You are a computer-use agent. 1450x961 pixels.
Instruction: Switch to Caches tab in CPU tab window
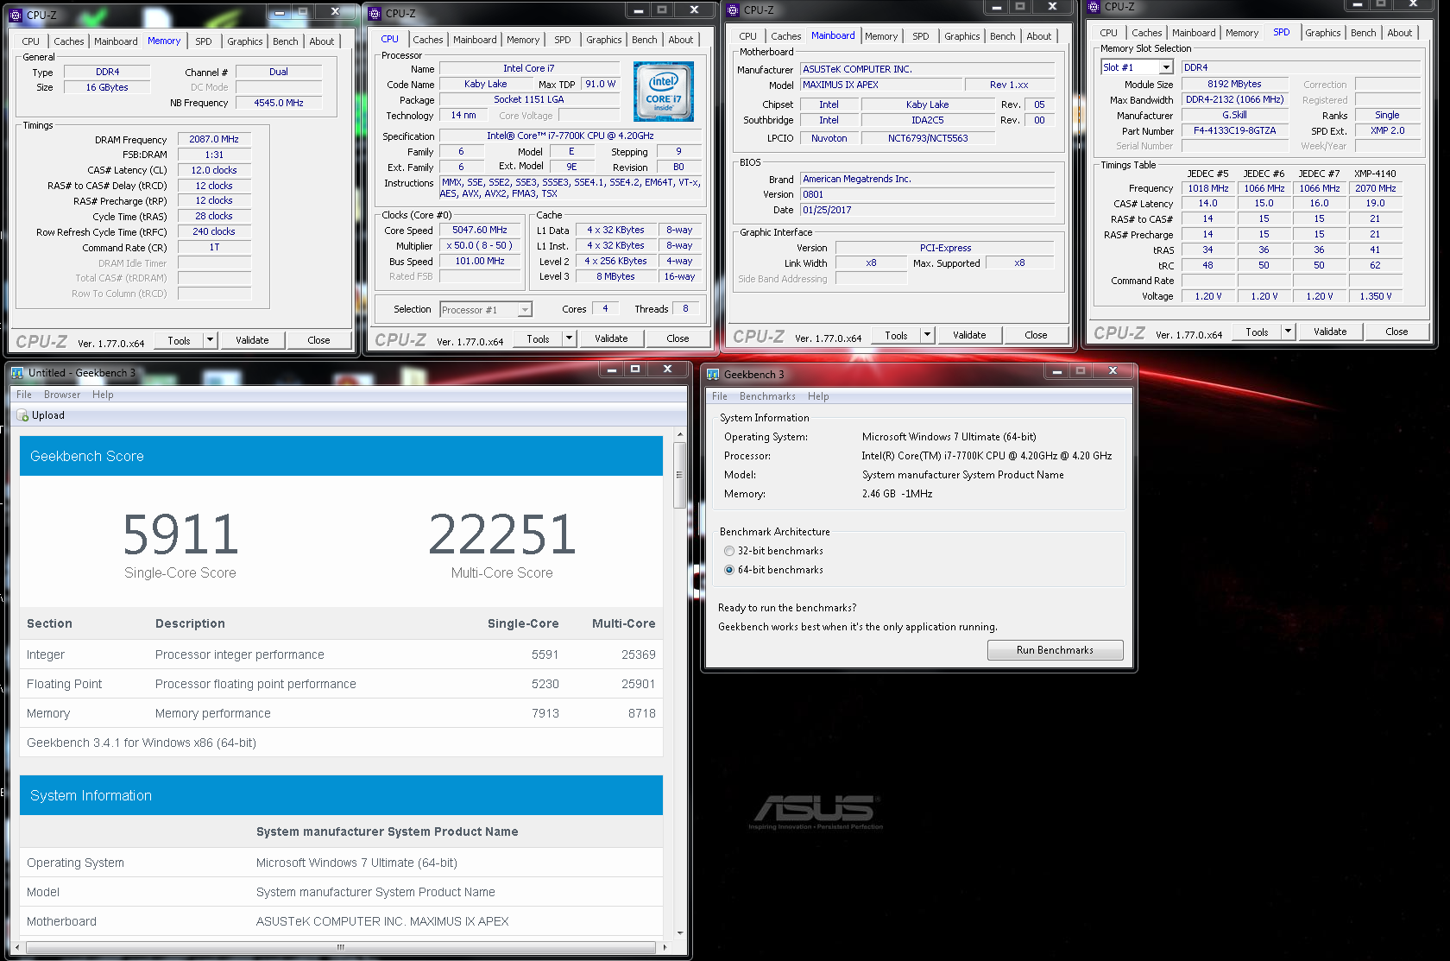(427, 40)
